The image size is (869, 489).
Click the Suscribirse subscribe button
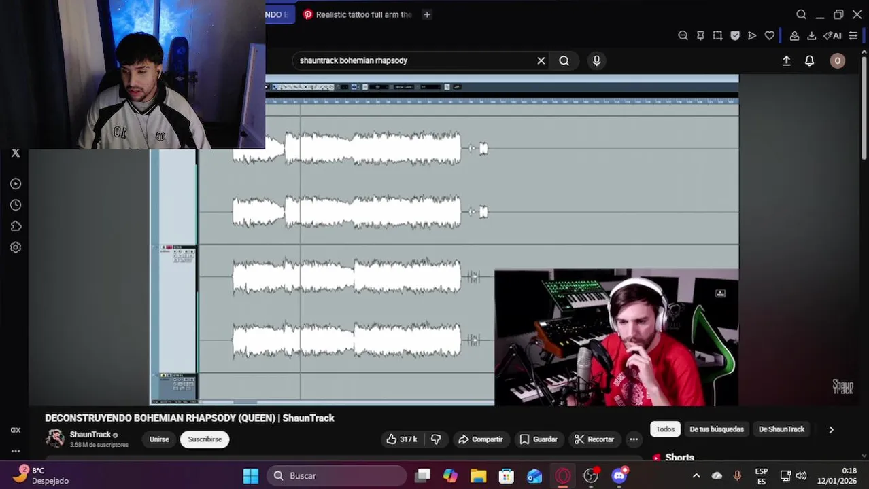(205, 439)
